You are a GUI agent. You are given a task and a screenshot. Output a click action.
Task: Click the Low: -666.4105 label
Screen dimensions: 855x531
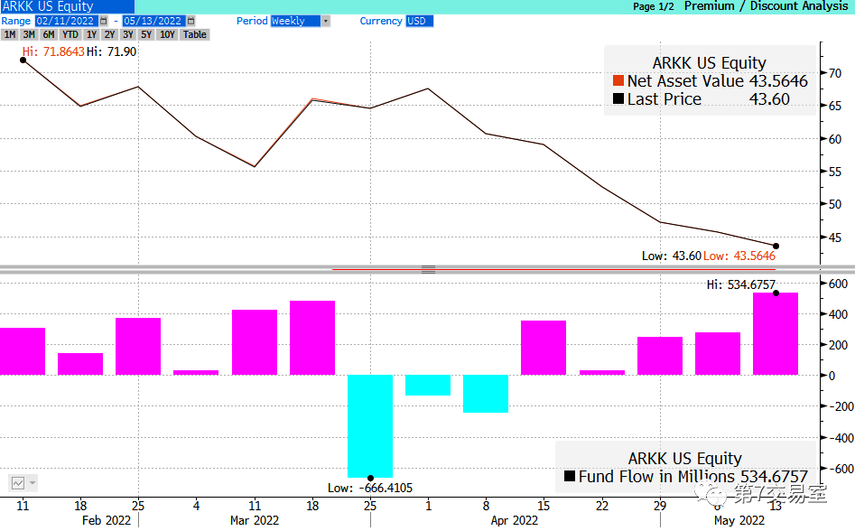(x=370, y=488)
